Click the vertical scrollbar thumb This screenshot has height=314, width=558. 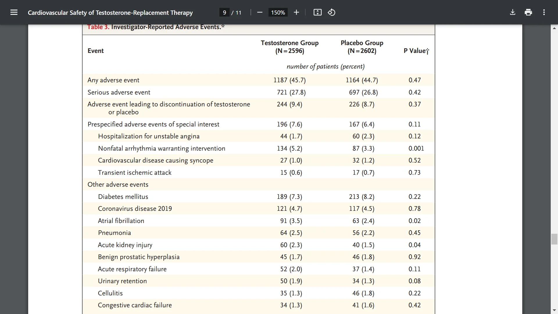[554, 239]
